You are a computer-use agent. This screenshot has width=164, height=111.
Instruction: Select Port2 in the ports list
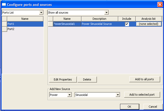[x=25, y=29]
